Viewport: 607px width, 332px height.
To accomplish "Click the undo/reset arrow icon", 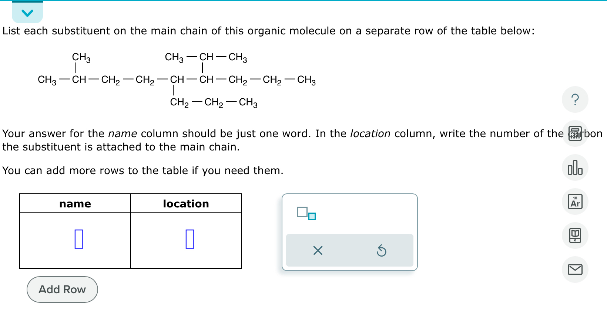I will click(x=382, y=251).
